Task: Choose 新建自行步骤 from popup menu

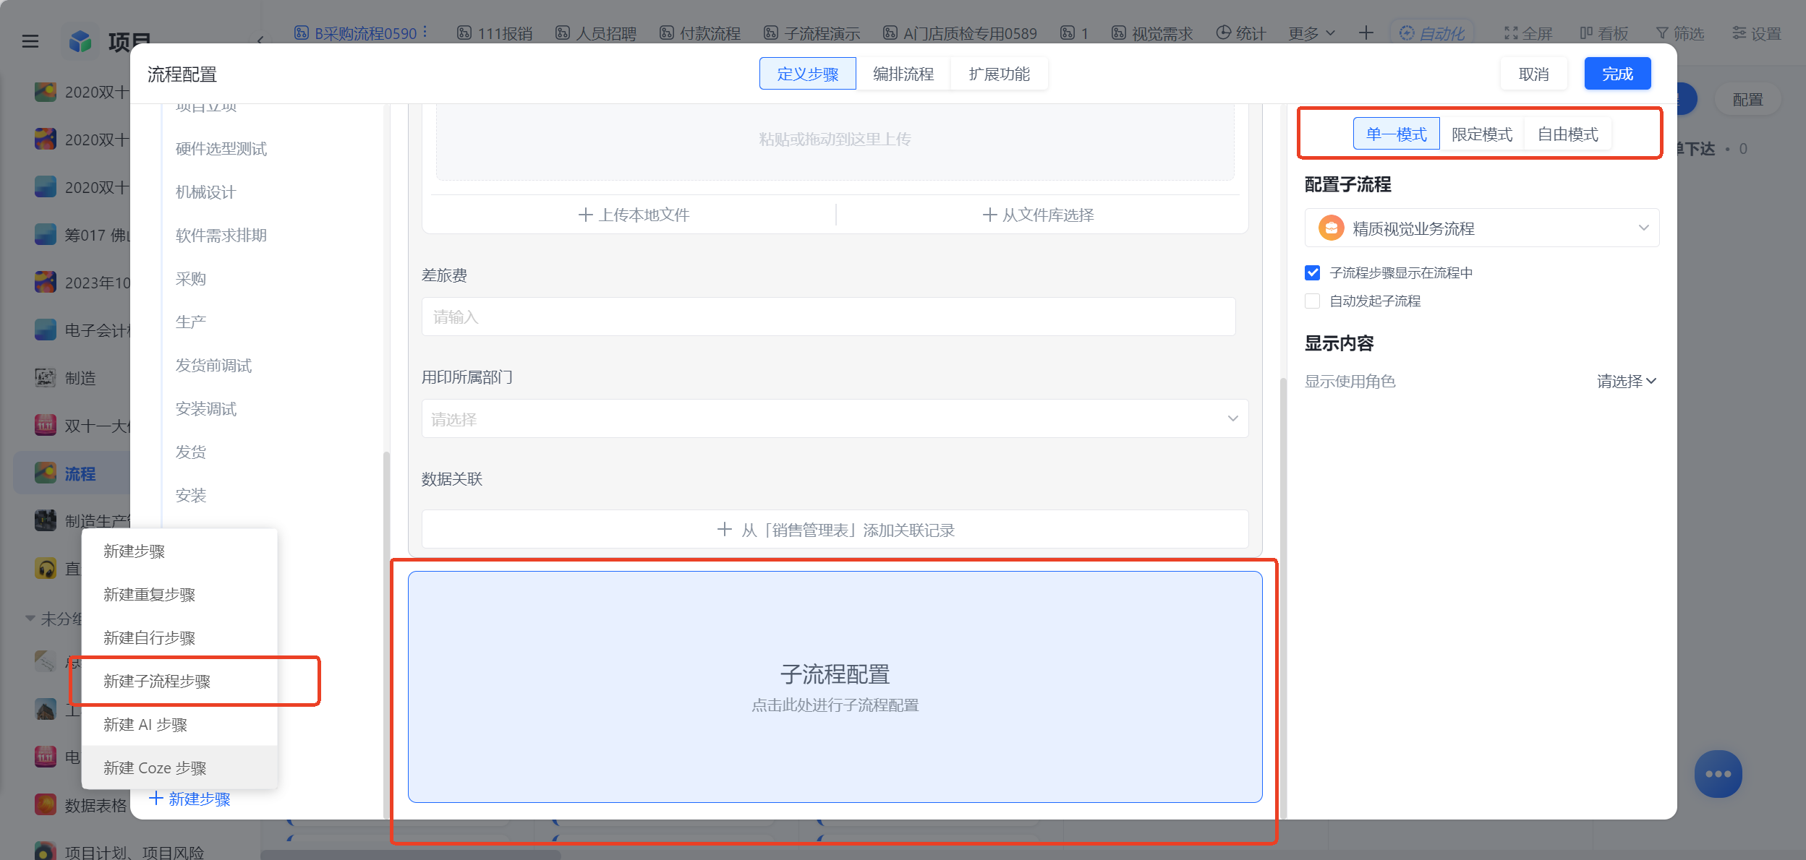Action: tap(179, 638)
